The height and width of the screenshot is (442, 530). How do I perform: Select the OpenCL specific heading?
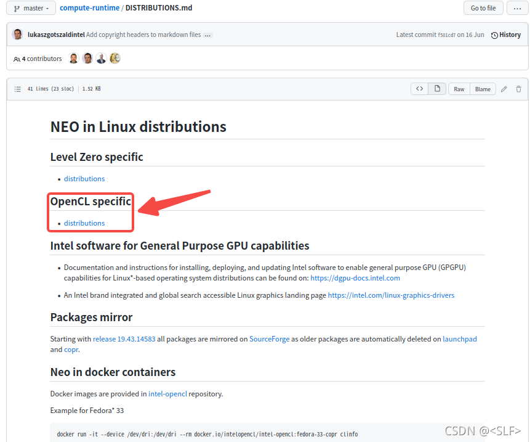point(90,202)
